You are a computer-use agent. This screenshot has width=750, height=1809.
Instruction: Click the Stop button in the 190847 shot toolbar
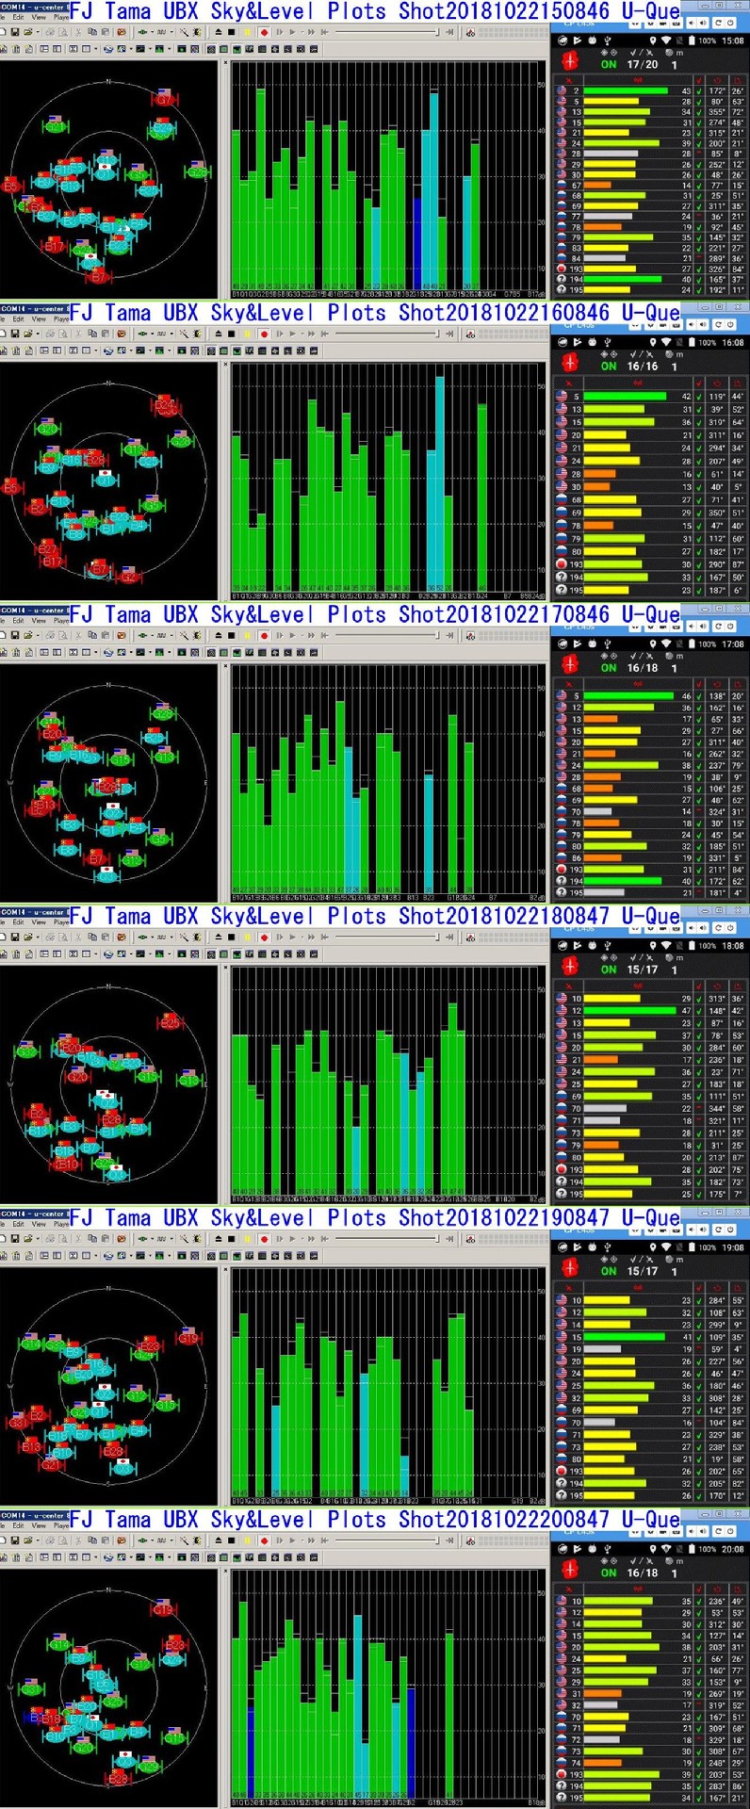[231, 1238]
